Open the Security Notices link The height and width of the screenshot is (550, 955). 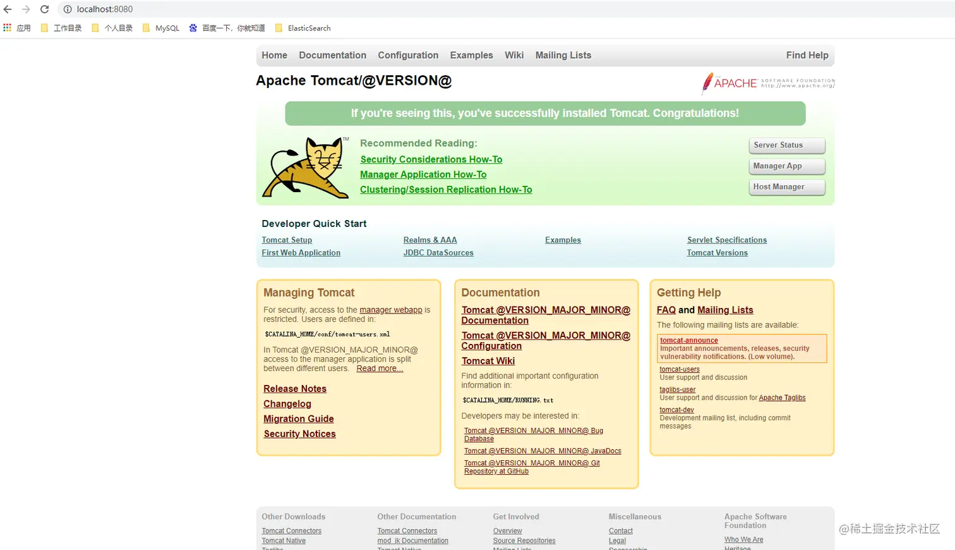[x=299, y=434]
